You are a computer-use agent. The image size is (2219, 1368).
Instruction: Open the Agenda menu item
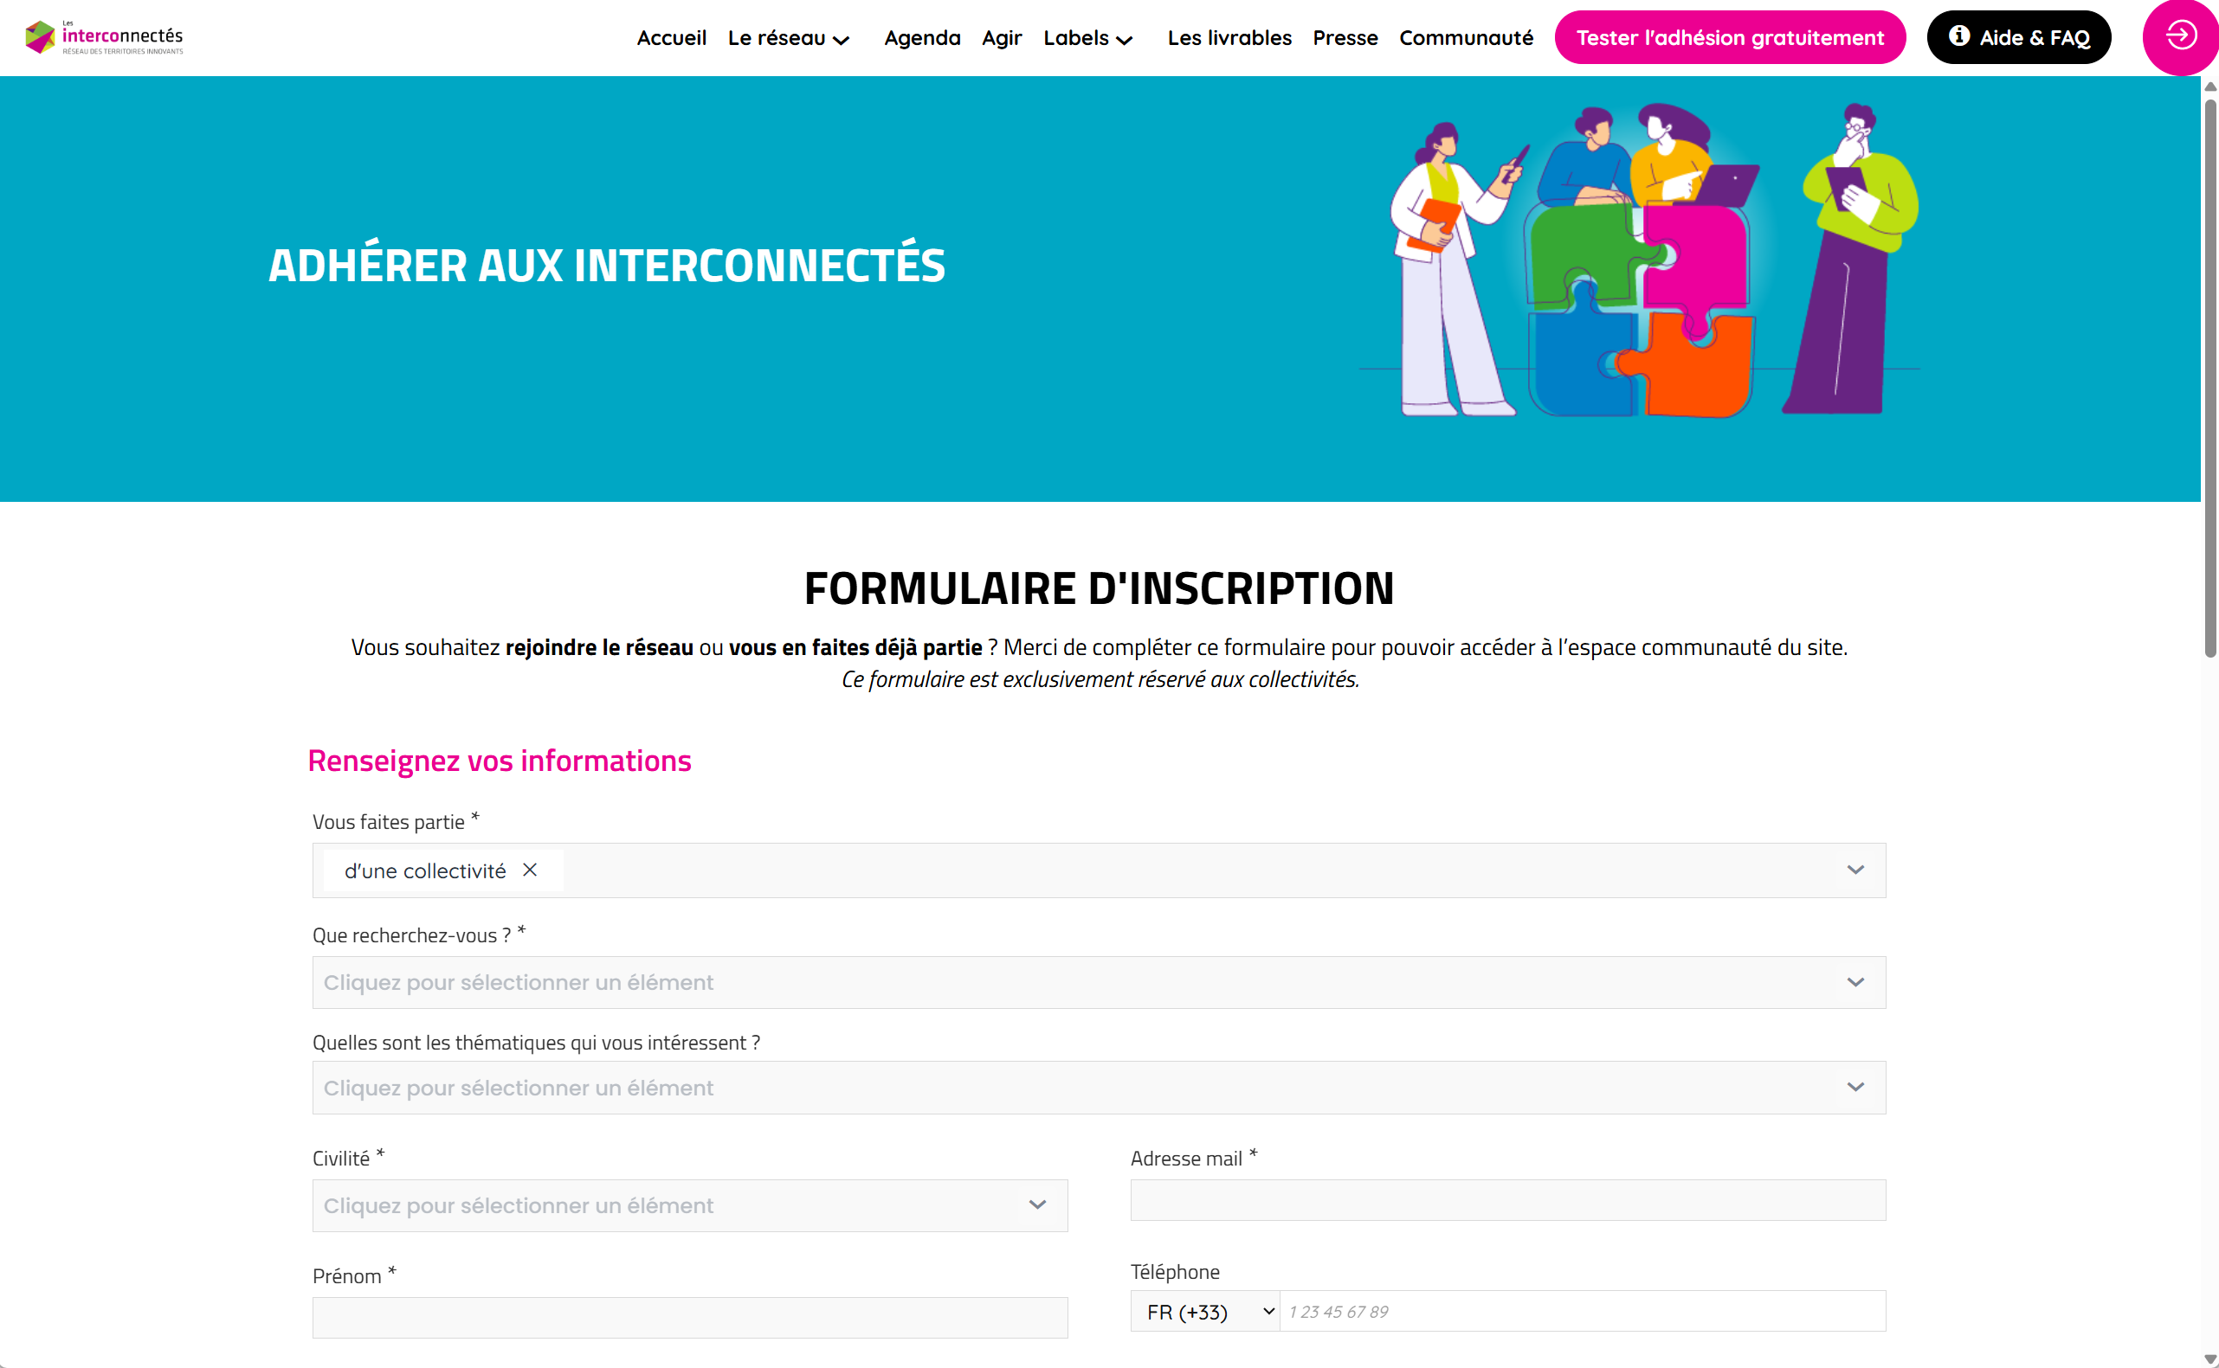[922, 38]
